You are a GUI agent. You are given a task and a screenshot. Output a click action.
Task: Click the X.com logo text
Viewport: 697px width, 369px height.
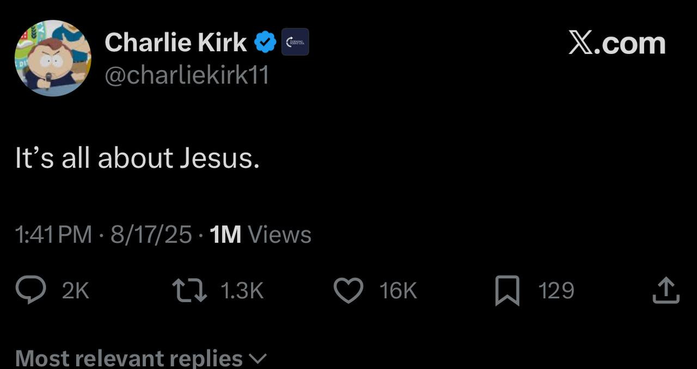click(617, 43)
